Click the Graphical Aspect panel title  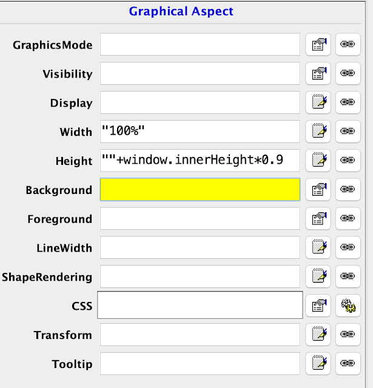tap(181, 12)
